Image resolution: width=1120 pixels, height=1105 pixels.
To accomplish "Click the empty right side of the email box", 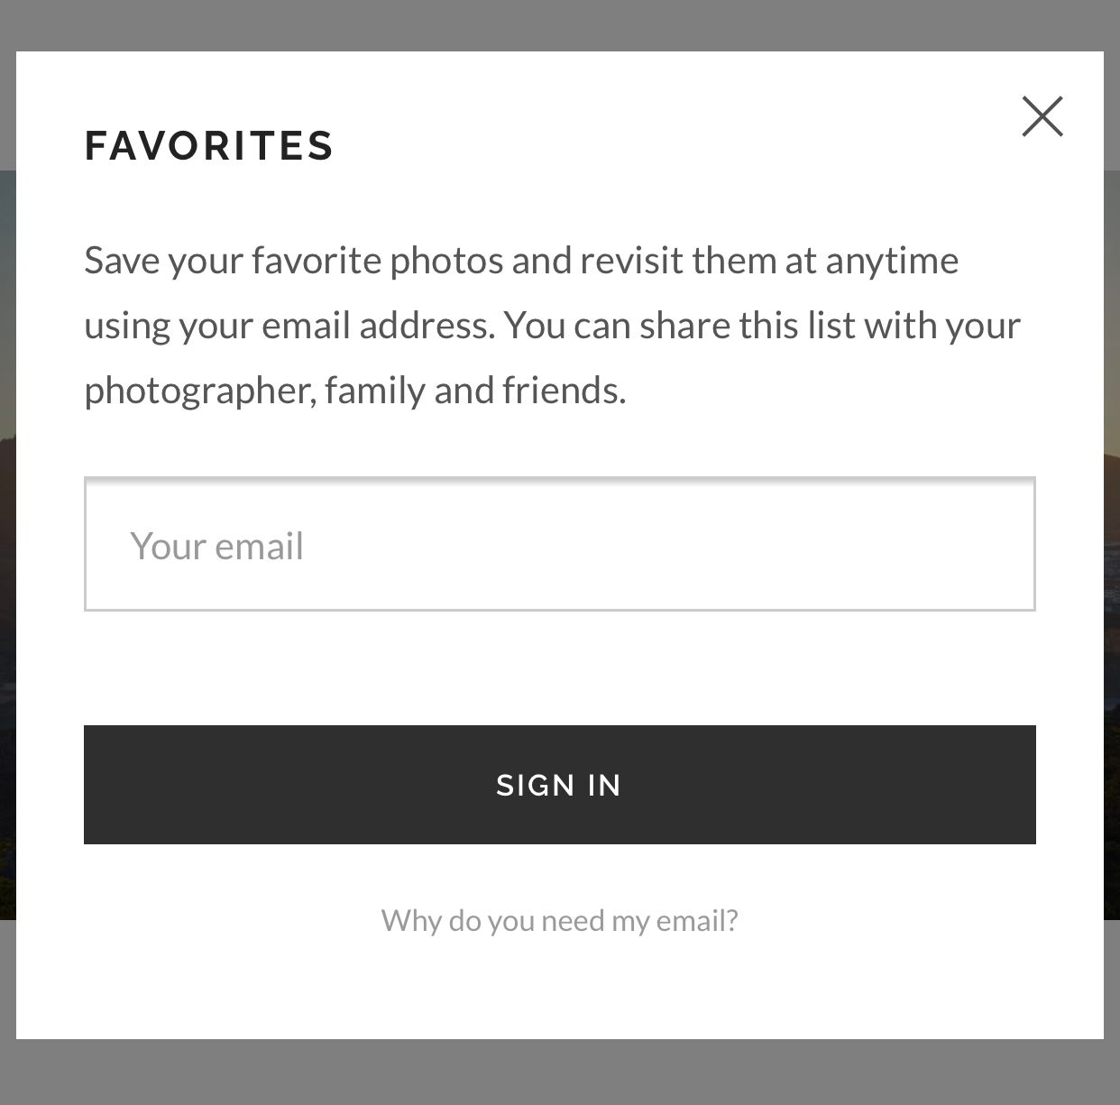I will coord(812,544).
